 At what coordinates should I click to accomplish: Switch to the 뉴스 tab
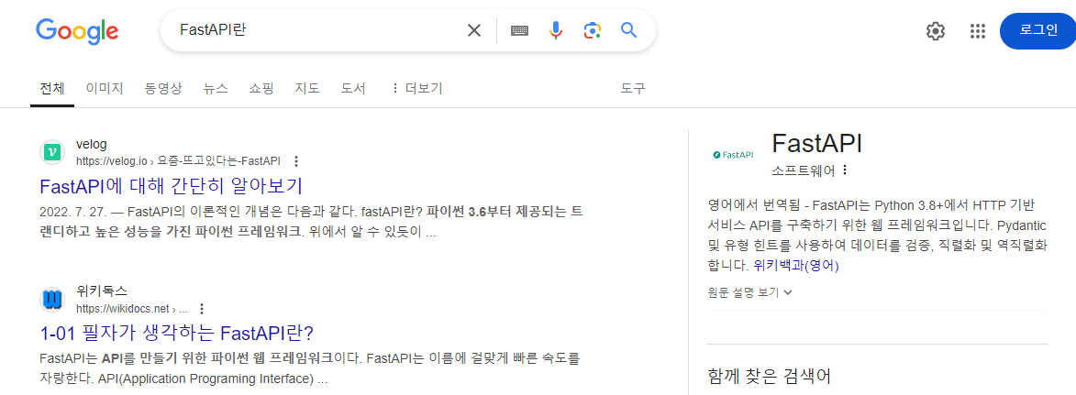(216, 89)
